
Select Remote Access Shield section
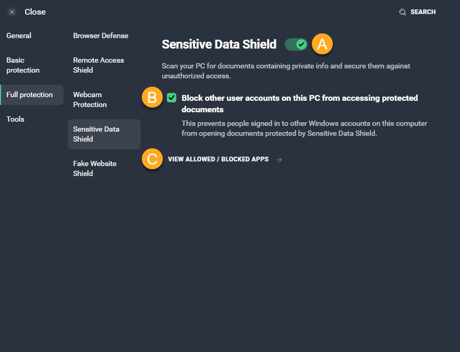click(99, 65)
